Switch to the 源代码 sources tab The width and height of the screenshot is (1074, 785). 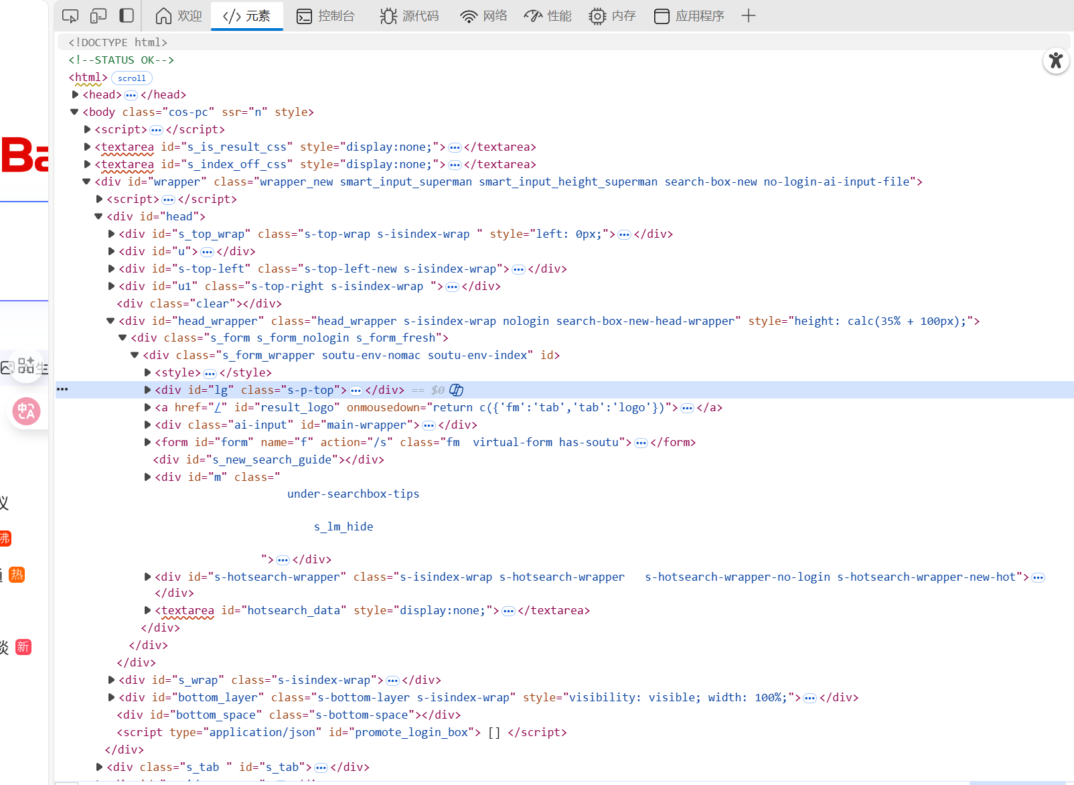click(x=409, y=16)
